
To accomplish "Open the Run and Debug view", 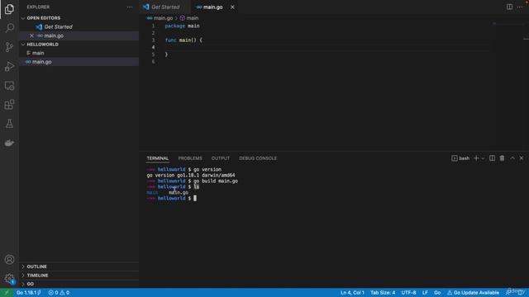I will tap(9, 66).
